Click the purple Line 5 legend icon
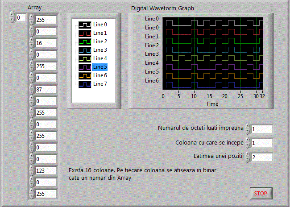The width and height of the screenshot is (290, 207). click(85, 67)
